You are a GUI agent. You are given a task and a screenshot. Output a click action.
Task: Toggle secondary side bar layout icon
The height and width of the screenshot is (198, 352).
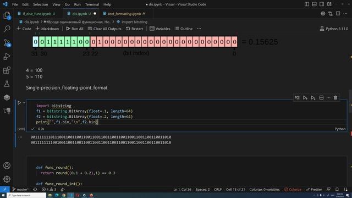[322, 4]
